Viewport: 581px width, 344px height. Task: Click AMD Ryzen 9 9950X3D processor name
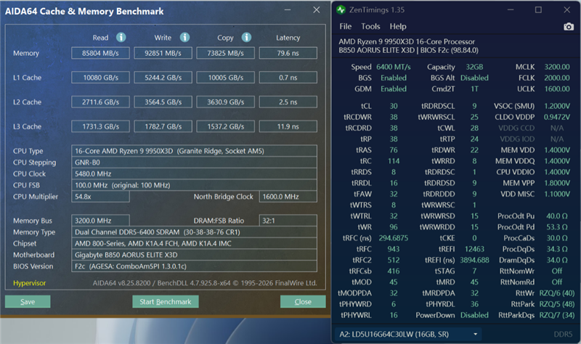coord(407,41)
